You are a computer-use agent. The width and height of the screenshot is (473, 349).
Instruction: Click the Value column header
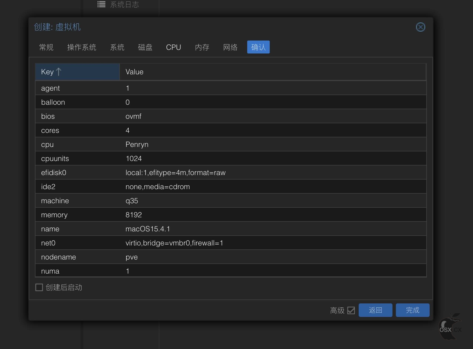273,72
